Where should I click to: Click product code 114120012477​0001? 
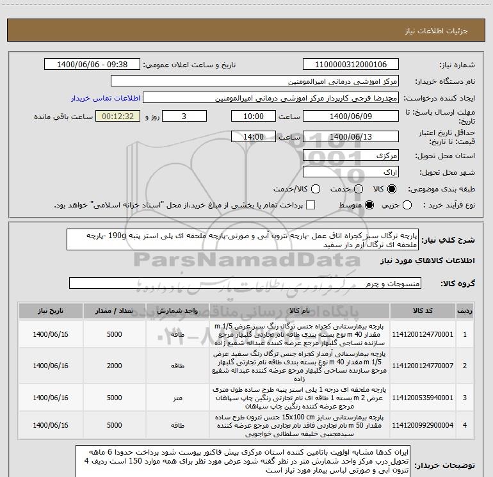coord(423,334)
